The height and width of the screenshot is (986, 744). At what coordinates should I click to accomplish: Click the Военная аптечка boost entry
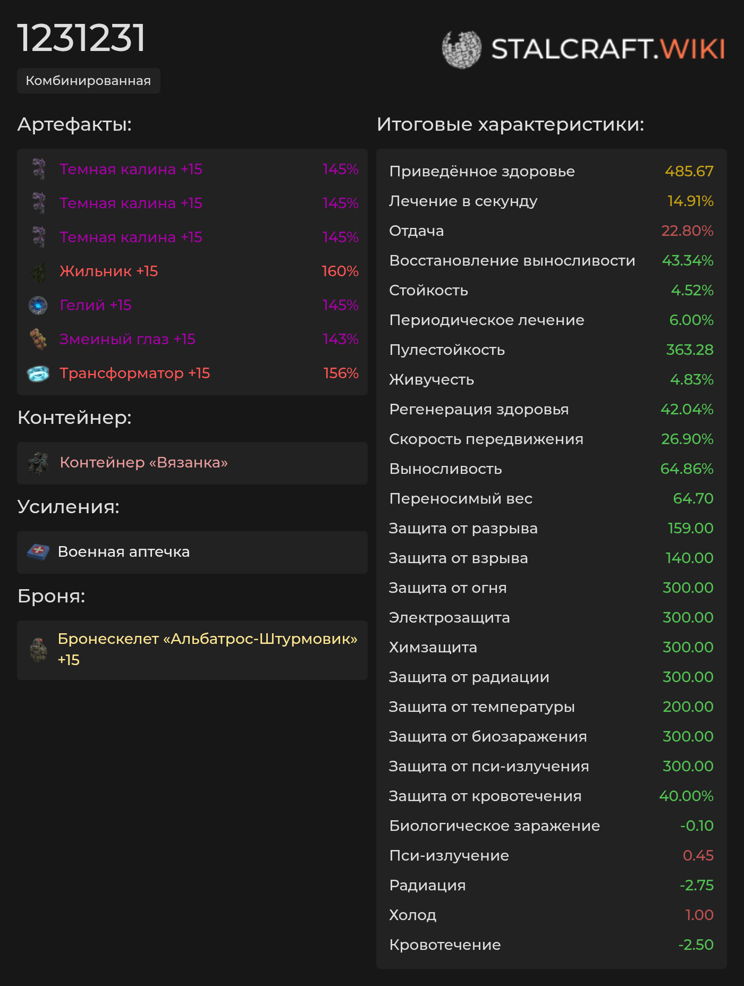[124, 552]
